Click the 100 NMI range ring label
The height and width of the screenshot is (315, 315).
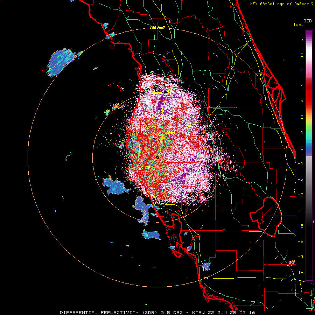click(157, 28)
